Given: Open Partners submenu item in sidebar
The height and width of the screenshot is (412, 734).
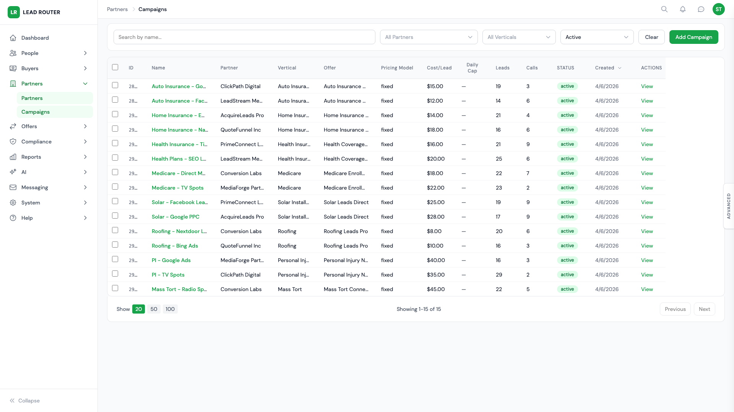Looking at the screenshot, I should (x=32, y=98).
